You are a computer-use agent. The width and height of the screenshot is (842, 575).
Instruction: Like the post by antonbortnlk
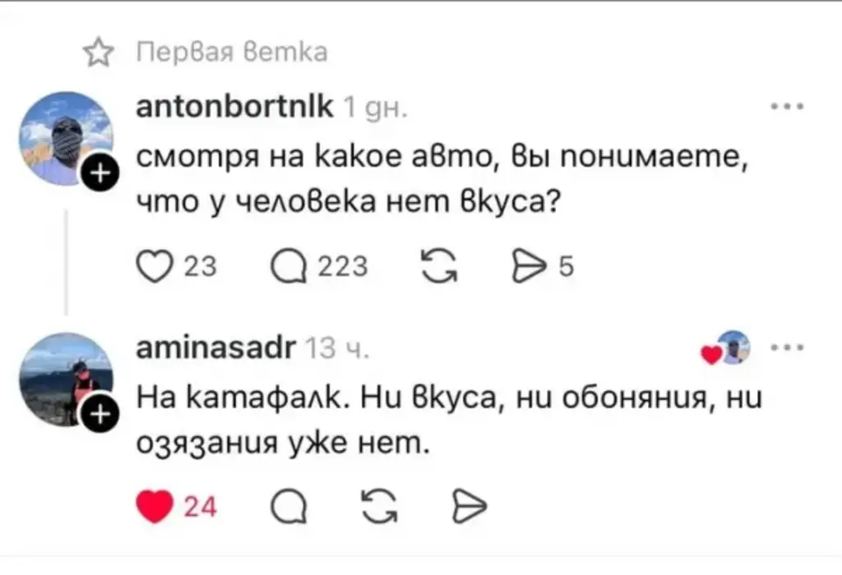point(150,266)
